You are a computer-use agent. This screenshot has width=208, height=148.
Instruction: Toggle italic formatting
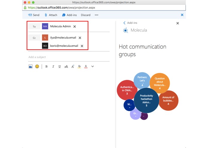(x=53, y=67)
